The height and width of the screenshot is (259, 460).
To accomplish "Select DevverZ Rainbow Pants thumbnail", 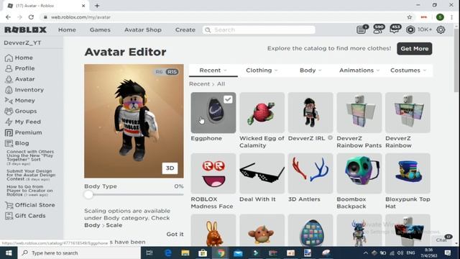I will pyautogui.click(x=359, y=113).
